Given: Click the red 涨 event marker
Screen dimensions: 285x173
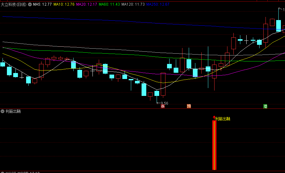Looking at the screenshot, I should tap(163, 106).
